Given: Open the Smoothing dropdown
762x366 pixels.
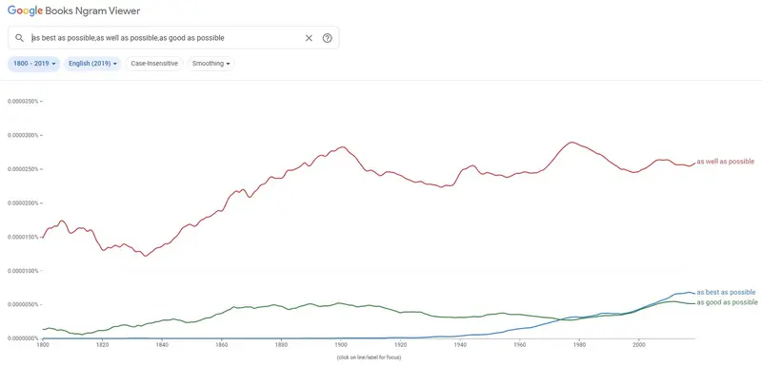Looking at the screenshot, I should tap(211, 64).
